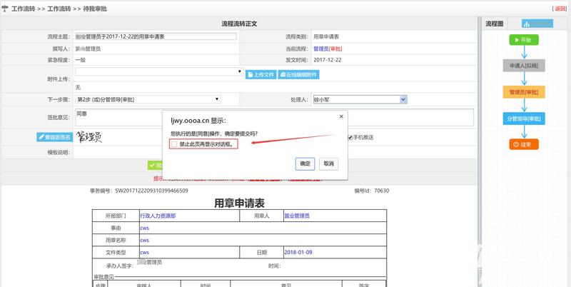
Task: Click the red 返回 link
Action: [x=560, y=9]
